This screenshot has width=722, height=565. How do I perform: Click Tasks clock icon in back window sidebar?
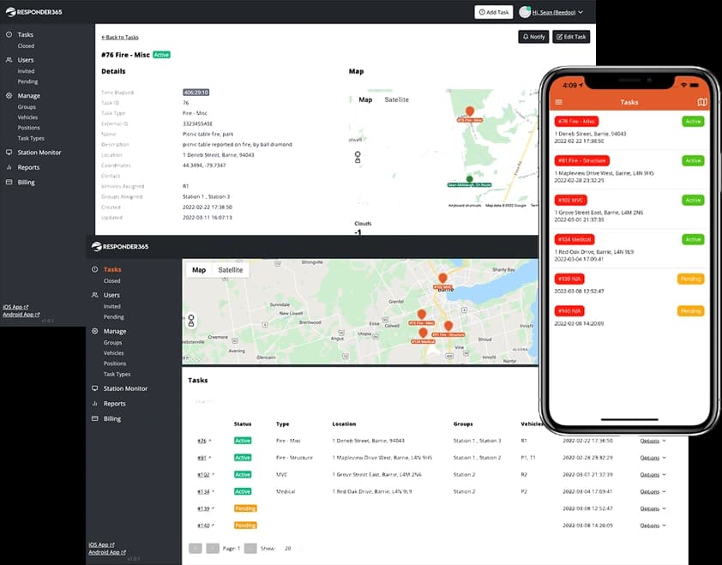coord(9,34)
